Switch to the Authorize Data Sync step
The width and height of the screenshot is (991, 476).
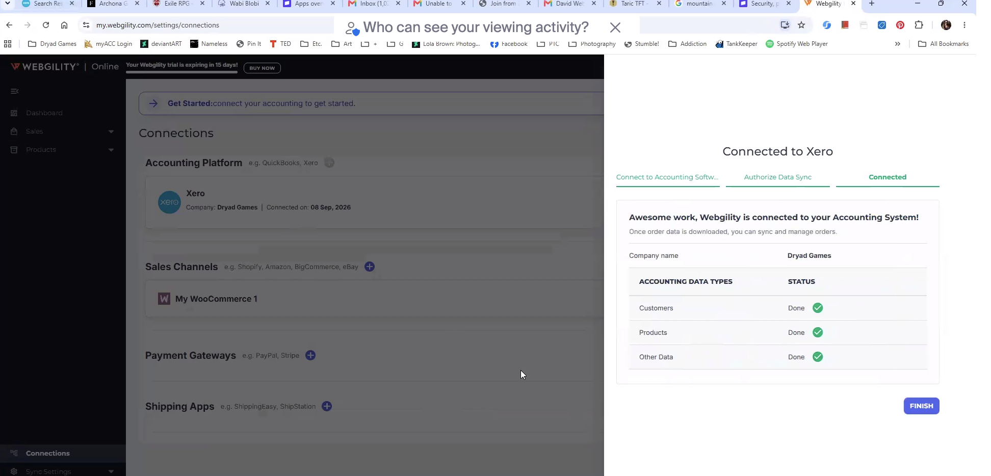[x=777, y=177]
